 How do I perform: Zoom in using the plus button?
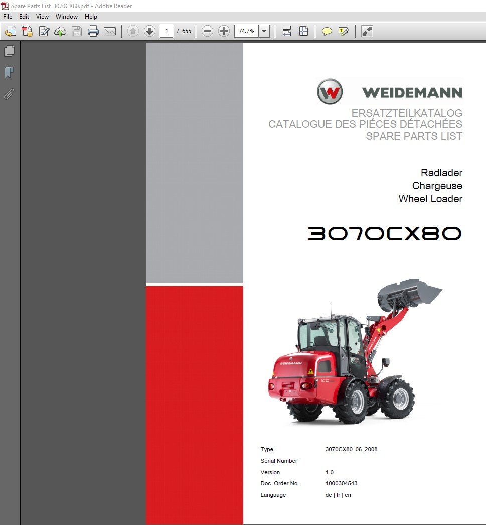tap(224, 31)
